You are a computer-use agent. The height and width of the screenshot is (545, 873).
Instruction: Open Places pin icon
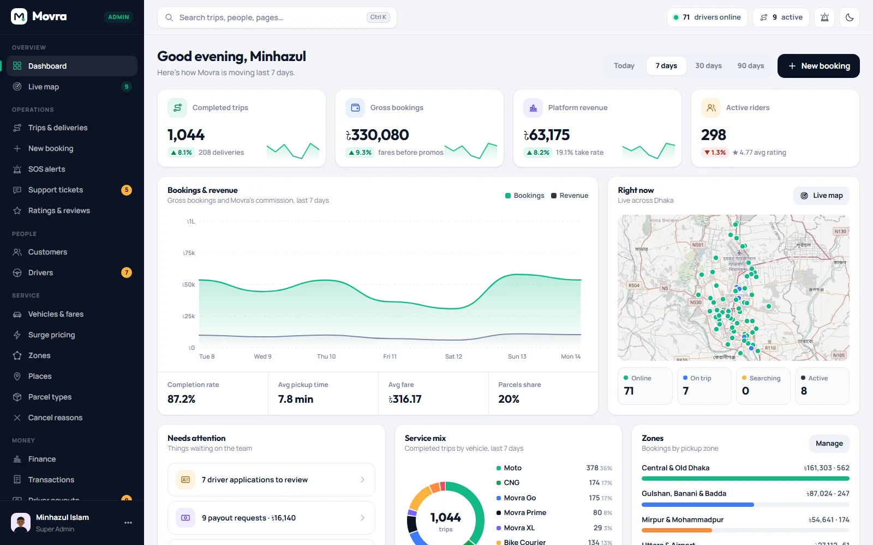[17, 376]
